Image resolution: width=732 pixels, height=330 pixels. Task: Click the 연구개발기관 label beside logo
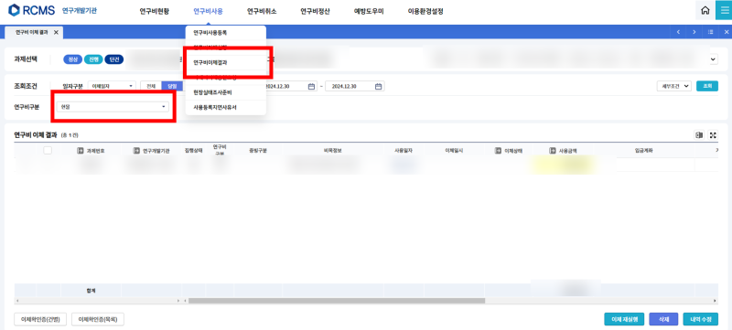click(80, 11)
